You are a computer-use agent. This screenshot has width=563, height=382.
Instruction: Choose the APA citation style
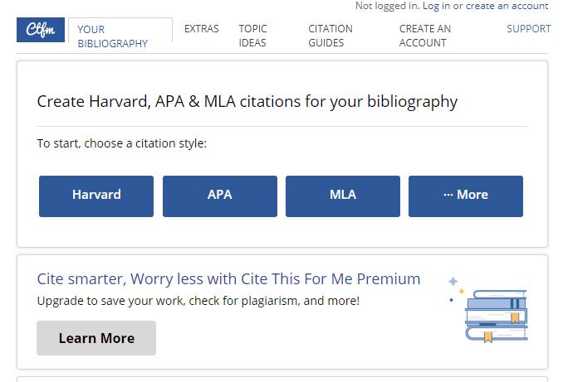point(220,196)
